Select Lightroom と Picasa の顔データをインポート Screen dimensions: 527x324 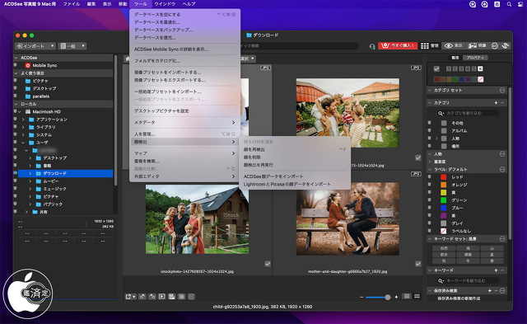tap(295, 184)
